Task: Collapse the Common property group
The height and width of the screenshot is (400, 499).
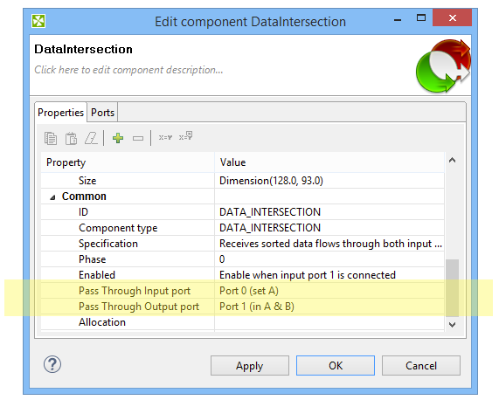Action: (52, 197)
